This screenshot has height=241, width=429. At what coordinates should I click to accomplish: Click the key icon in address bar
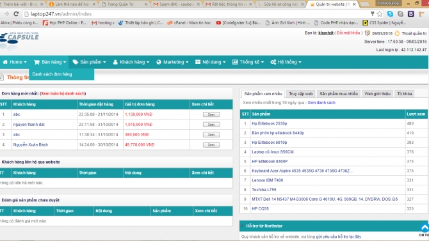click(x=372, y=13)
